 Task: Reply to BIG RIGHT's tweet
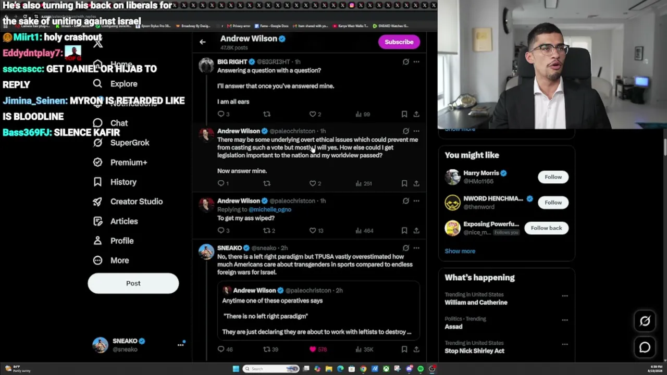coord(224,114)
